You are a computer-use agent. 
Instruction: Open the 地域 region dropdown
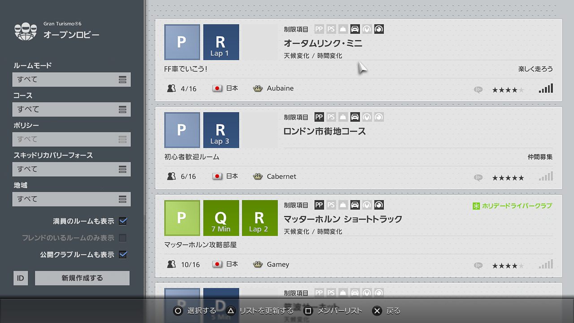click(x=72, y=199)
